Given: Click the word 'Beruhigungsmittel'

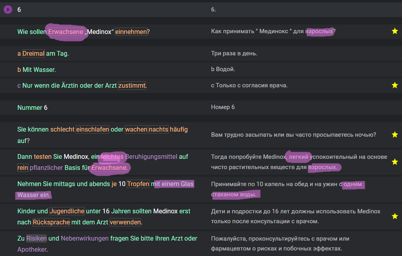Looking at the screenshot, I should (151, 156).
